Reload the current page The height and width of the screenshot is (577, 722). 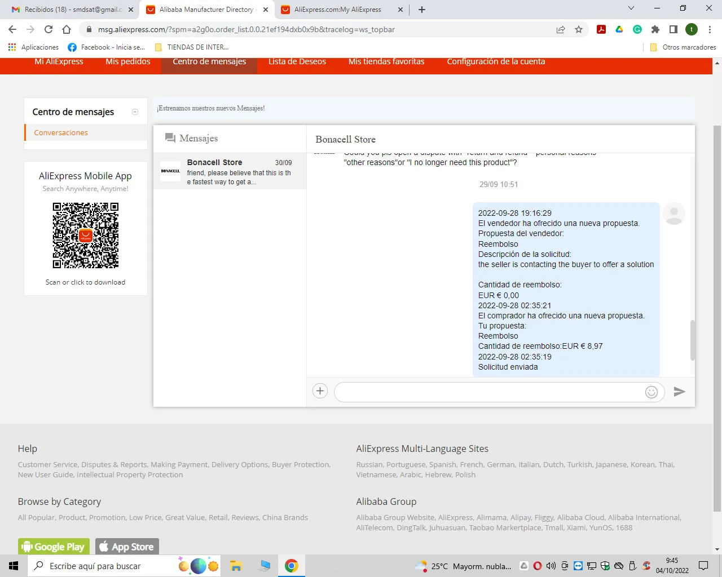(49, 29)
